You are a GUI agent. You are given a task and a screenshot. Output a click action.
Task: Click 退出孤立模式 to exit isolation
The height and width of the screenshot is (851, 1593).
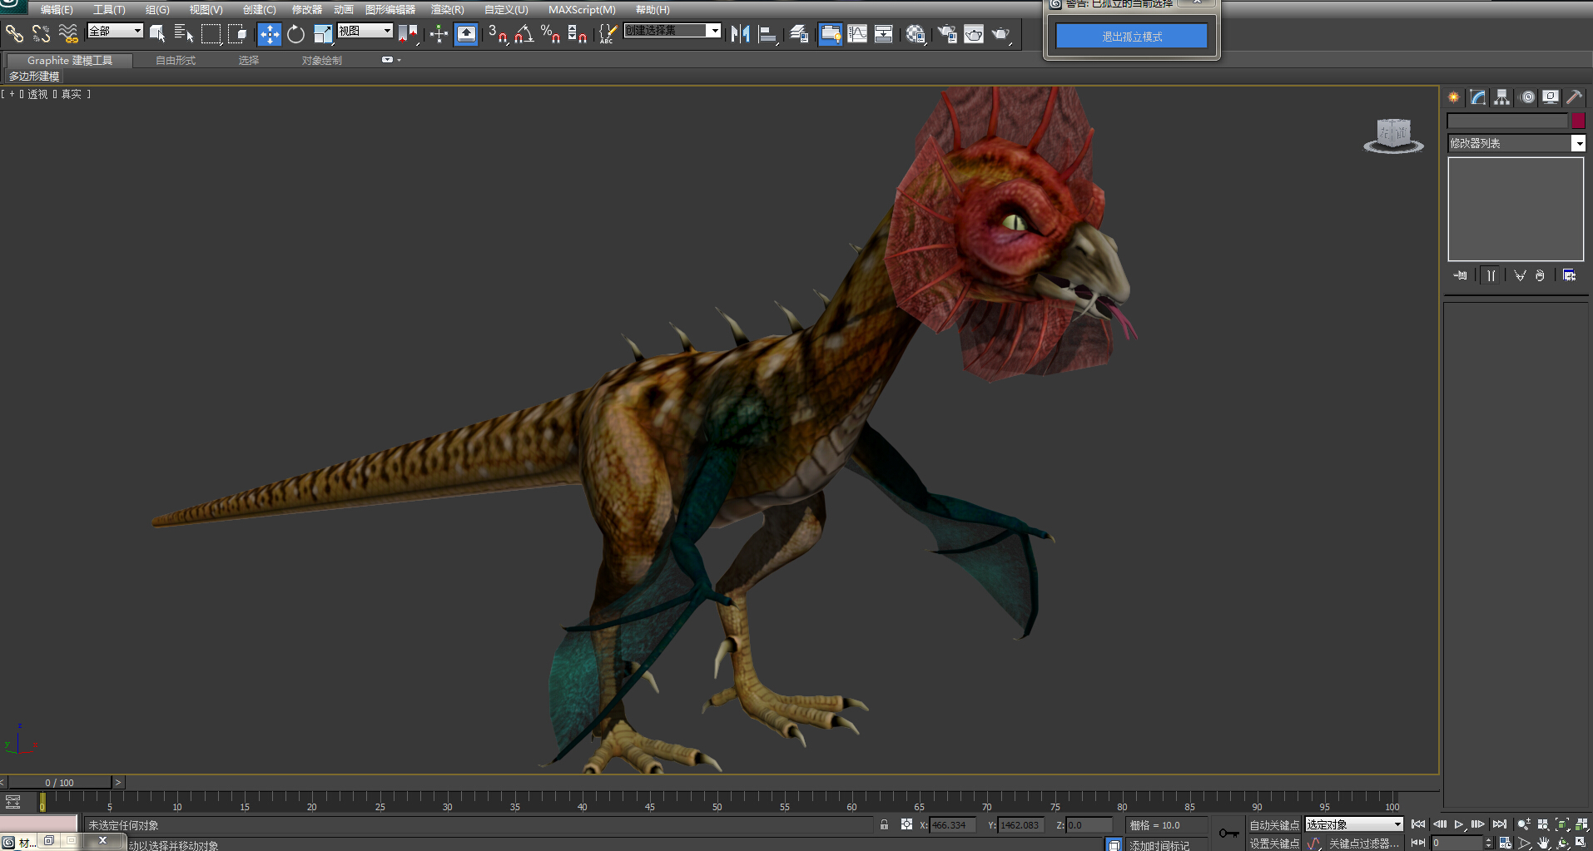click(x=1132, y=37)
